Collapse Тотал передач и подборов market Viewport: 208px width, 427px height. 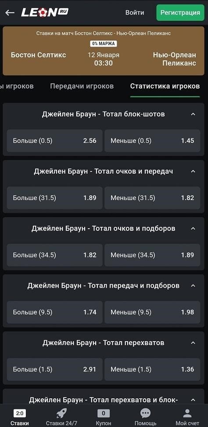[x=193, y=286]
